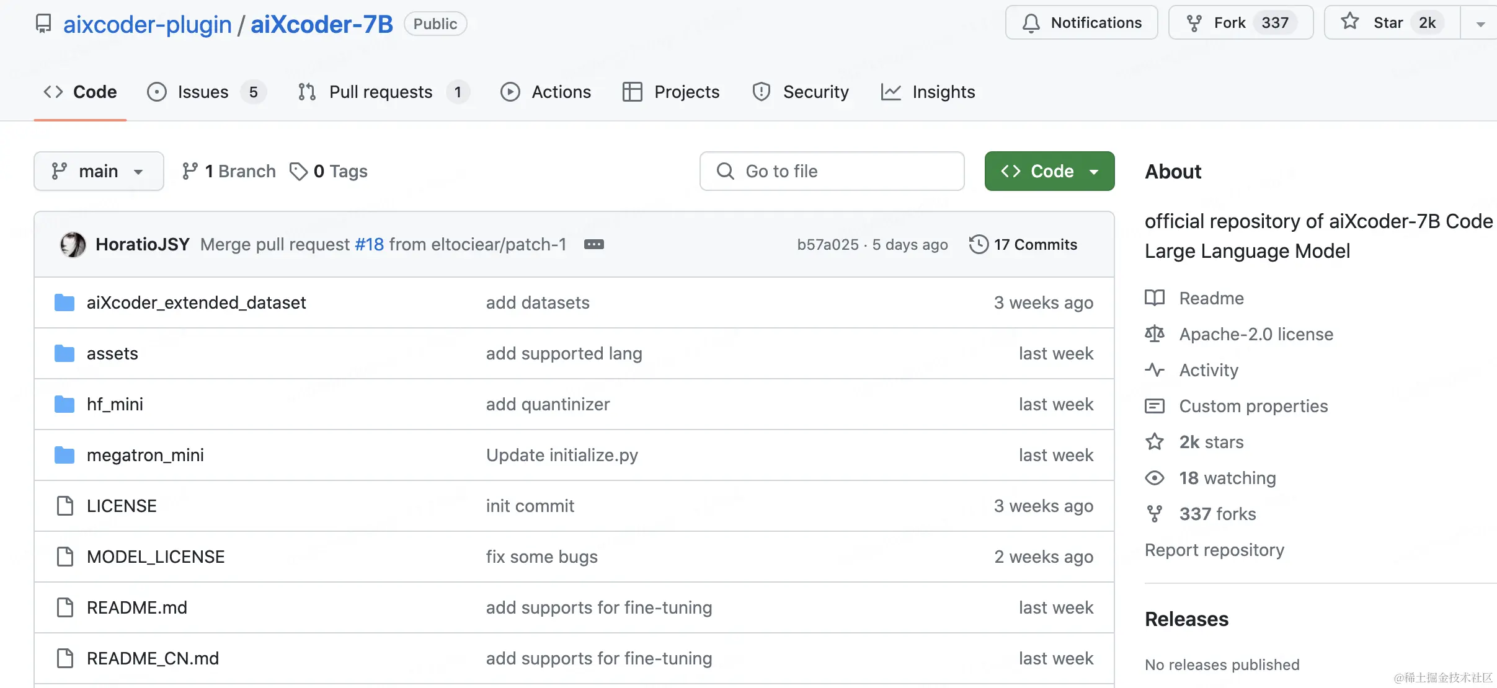Viewport: 1497px width, 688px height.
Task: Open the hf_mini folder
Action: coord(115,404)
